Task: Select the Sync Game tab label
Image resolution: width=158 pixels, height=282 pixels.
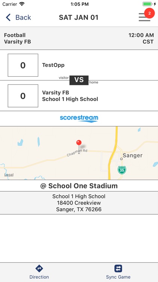Action: (118, 277)
